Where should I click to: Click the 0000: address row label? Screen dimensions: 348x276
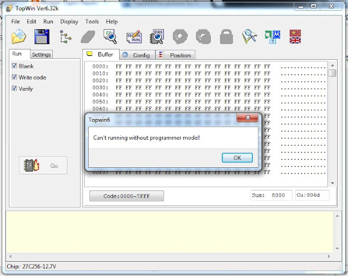pyautogui.click(x=100, y=66)
